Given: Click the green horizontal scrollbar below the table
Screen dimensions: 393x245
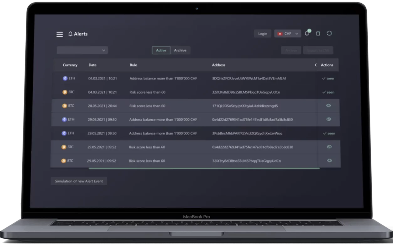Looking at the screenshot, I should click(x=204, y=169).
